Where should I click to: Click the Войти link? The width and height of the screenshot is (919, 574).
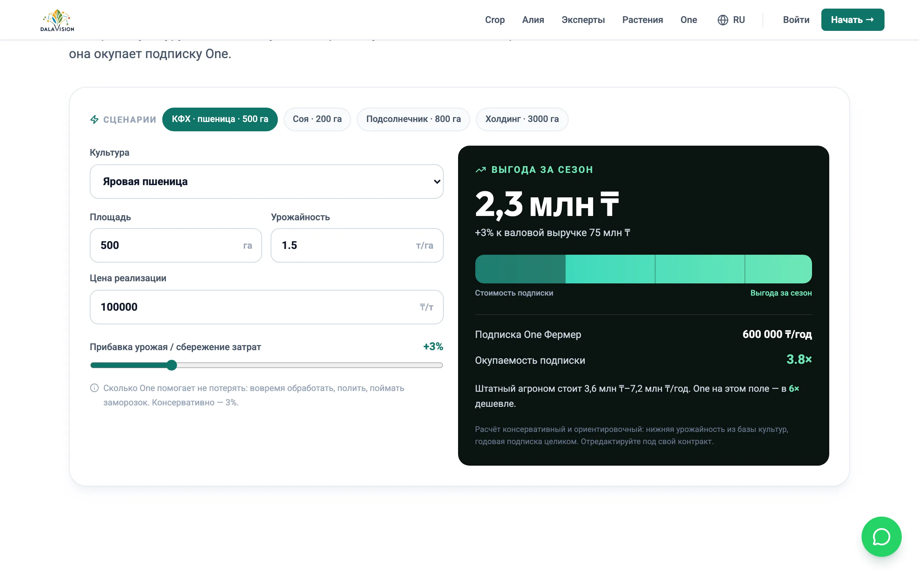click(796, 20)
